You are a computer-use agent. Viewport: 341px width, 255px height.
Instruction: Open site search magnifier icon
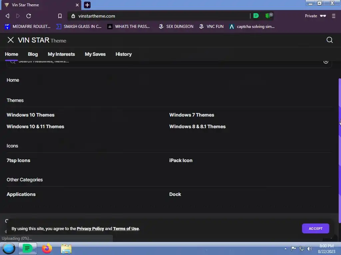tap(329, 40)
